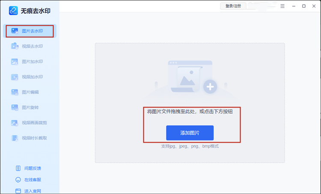This screenshot has width=321, height=194.
Task: Maximize the application window
Action: tap(304, 6)
